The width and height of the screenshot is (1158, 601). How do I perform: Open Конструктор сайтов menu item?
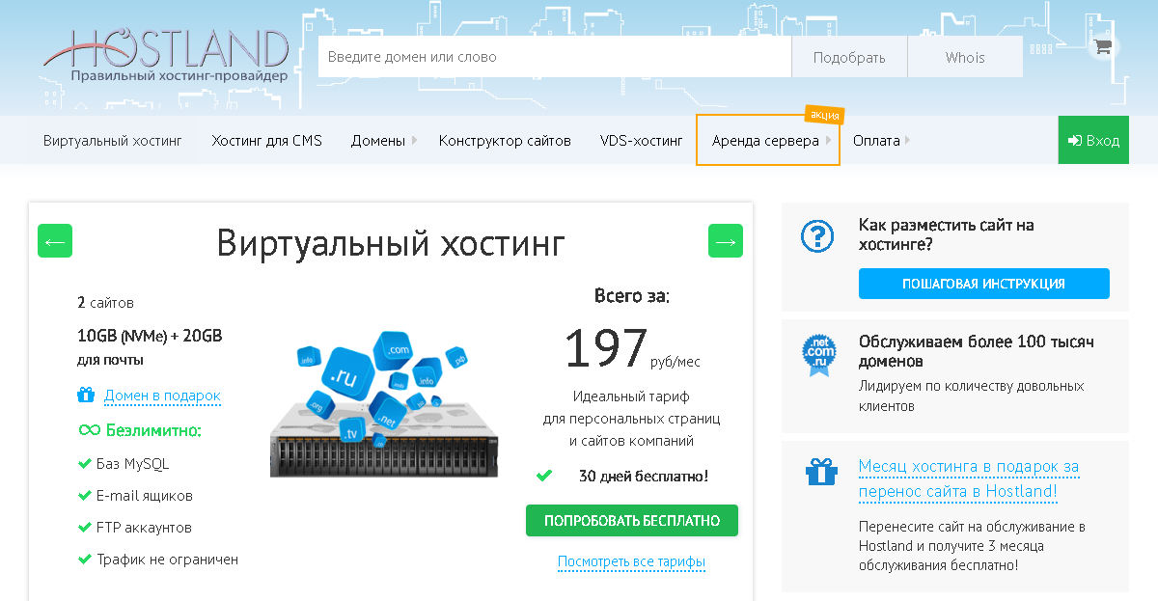[x=505, y=141]
